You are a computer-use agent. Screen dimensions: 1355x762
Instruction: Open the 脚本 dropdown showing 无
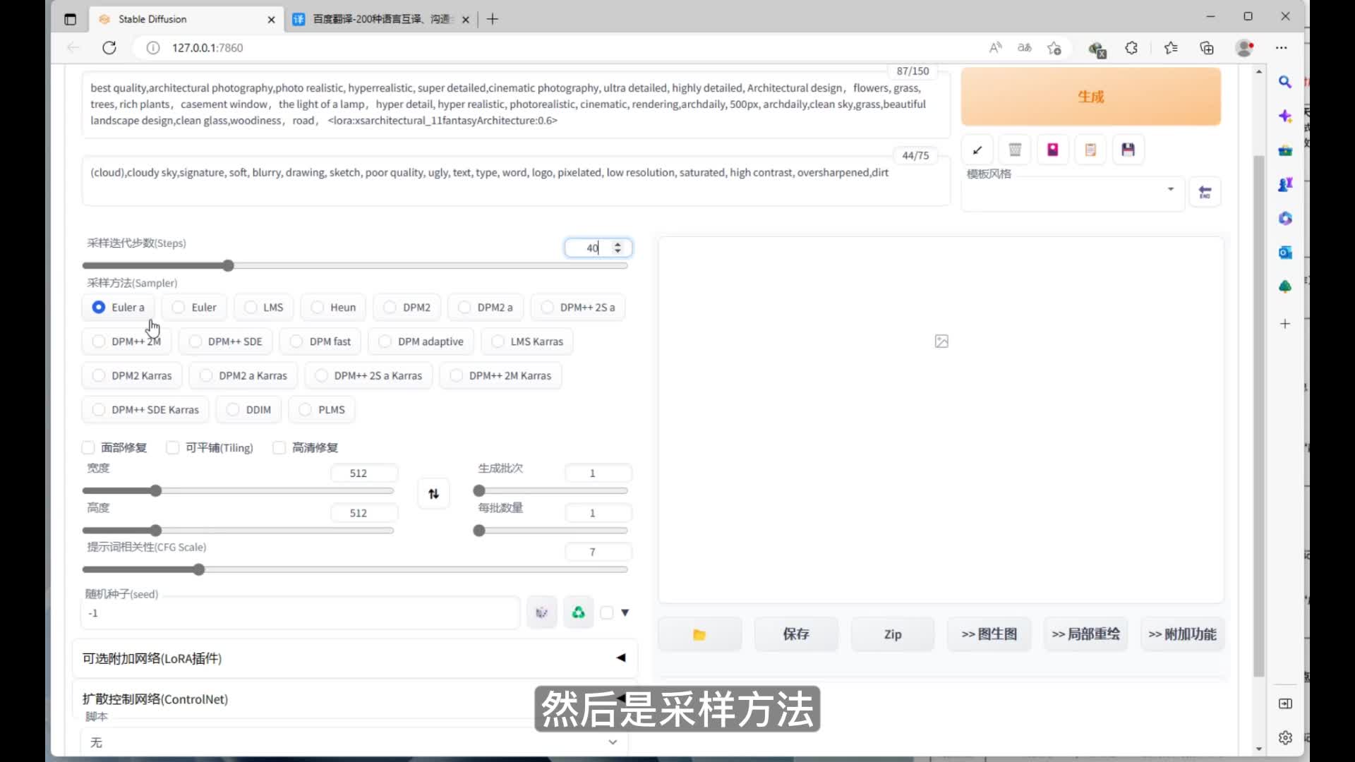point(354,742)
